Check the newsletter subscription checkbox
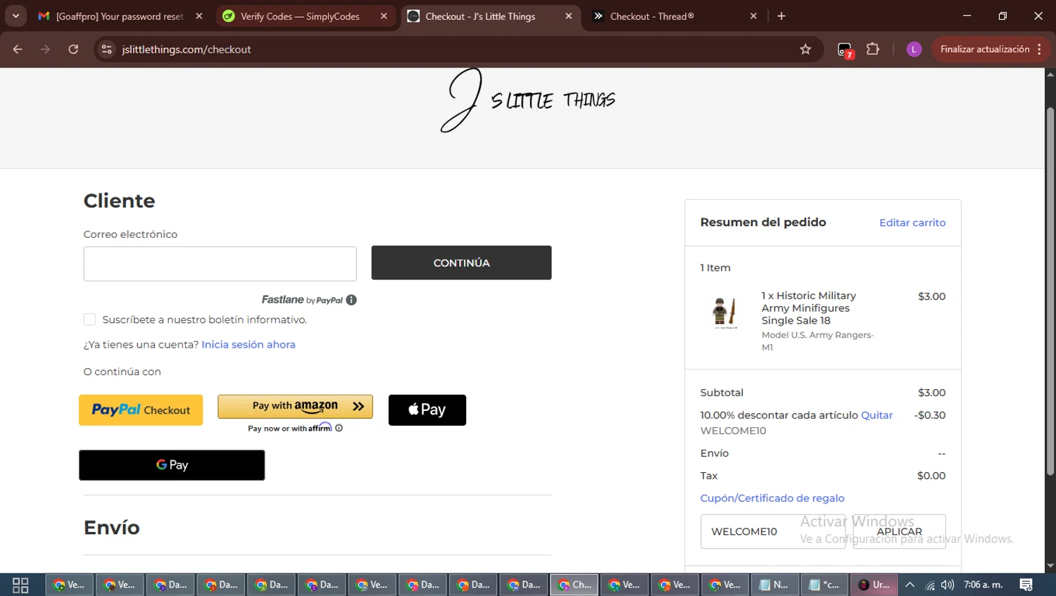The image size is (1056, 596). click(x=89, y=319)
